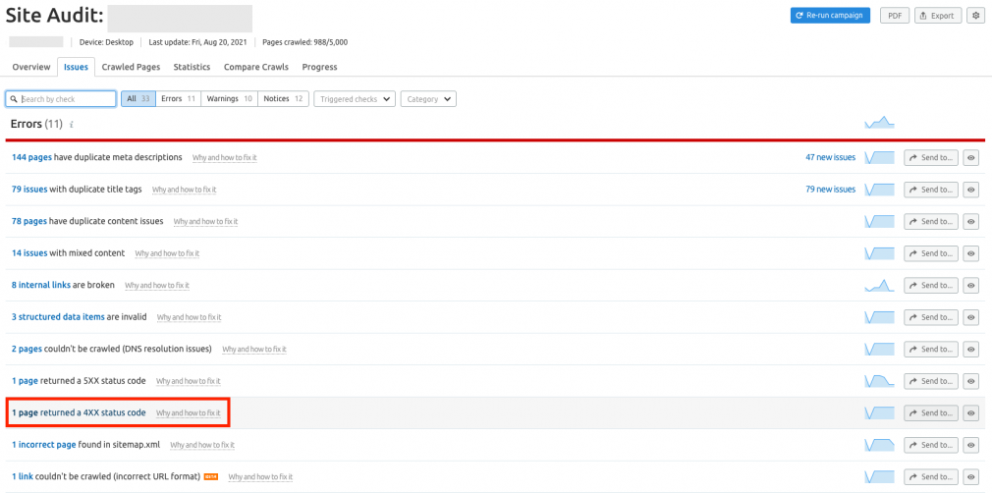
Task: Open the 1 incorrect page link
Action: 43,444
